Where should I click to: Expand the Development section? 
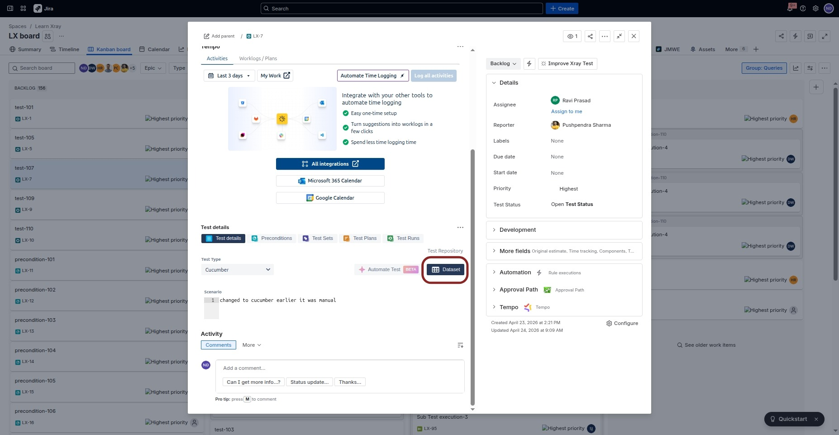click(x=494, y=230)
